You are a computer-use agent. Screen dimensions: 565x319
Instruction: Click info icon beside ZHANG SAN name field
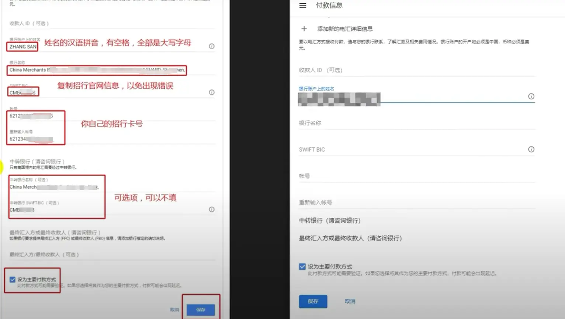click(212, 46)
